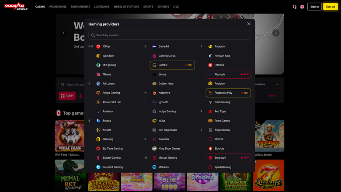Open the support headset icon
Viewport: 341px width, 192px height.
[295, 7]
